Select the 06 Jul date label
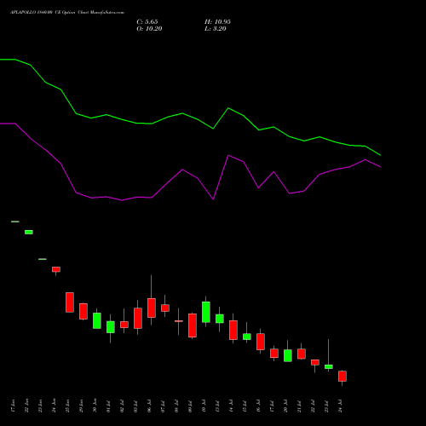Image resolution: width=426 pixels, height=426 pixels. coord(149,406)
